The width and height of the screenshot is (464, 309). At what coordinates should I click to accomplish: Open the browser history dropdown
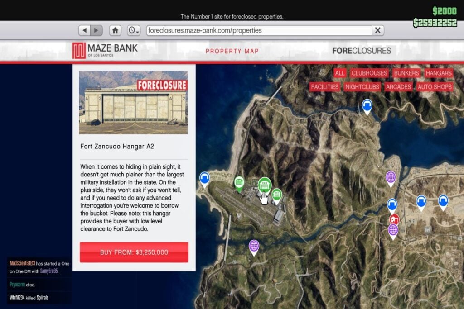(134, 30)
